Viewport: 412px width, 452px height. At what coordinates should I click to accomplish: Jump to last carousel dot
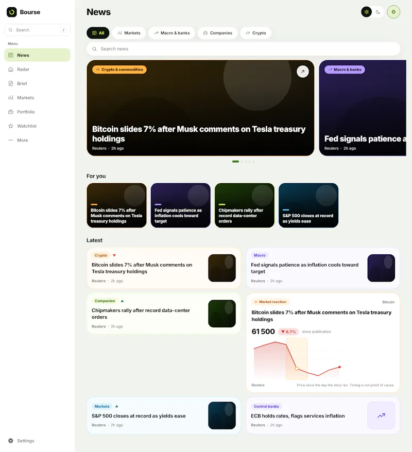[253, 162]
